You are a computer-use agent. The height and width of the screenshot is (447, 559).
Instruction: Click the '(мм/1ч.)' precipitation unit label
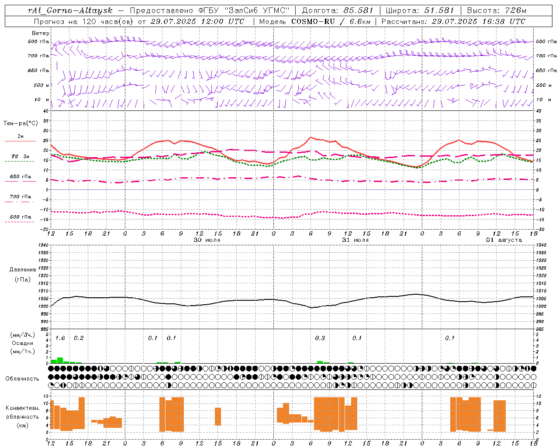(23, 351)
